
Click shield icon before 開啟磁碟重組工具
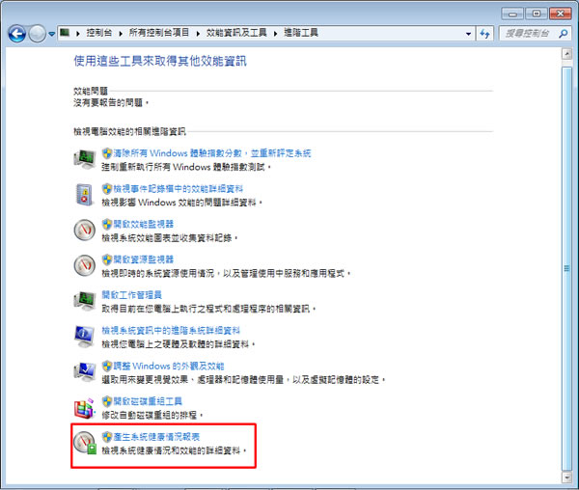[x=107, y=401]
